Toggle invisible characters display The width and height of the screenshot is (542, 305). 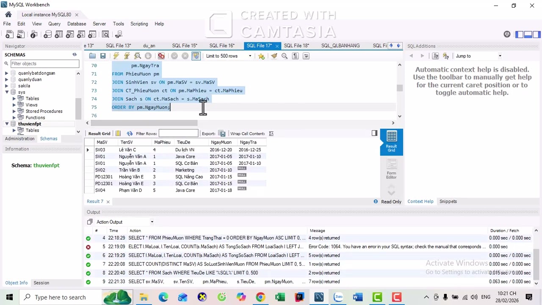[x=296, y=56]
